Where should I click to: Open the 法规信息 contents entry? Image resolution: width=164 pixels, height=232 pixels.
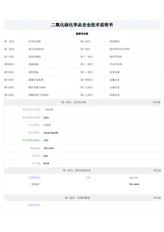pos(114,87)
